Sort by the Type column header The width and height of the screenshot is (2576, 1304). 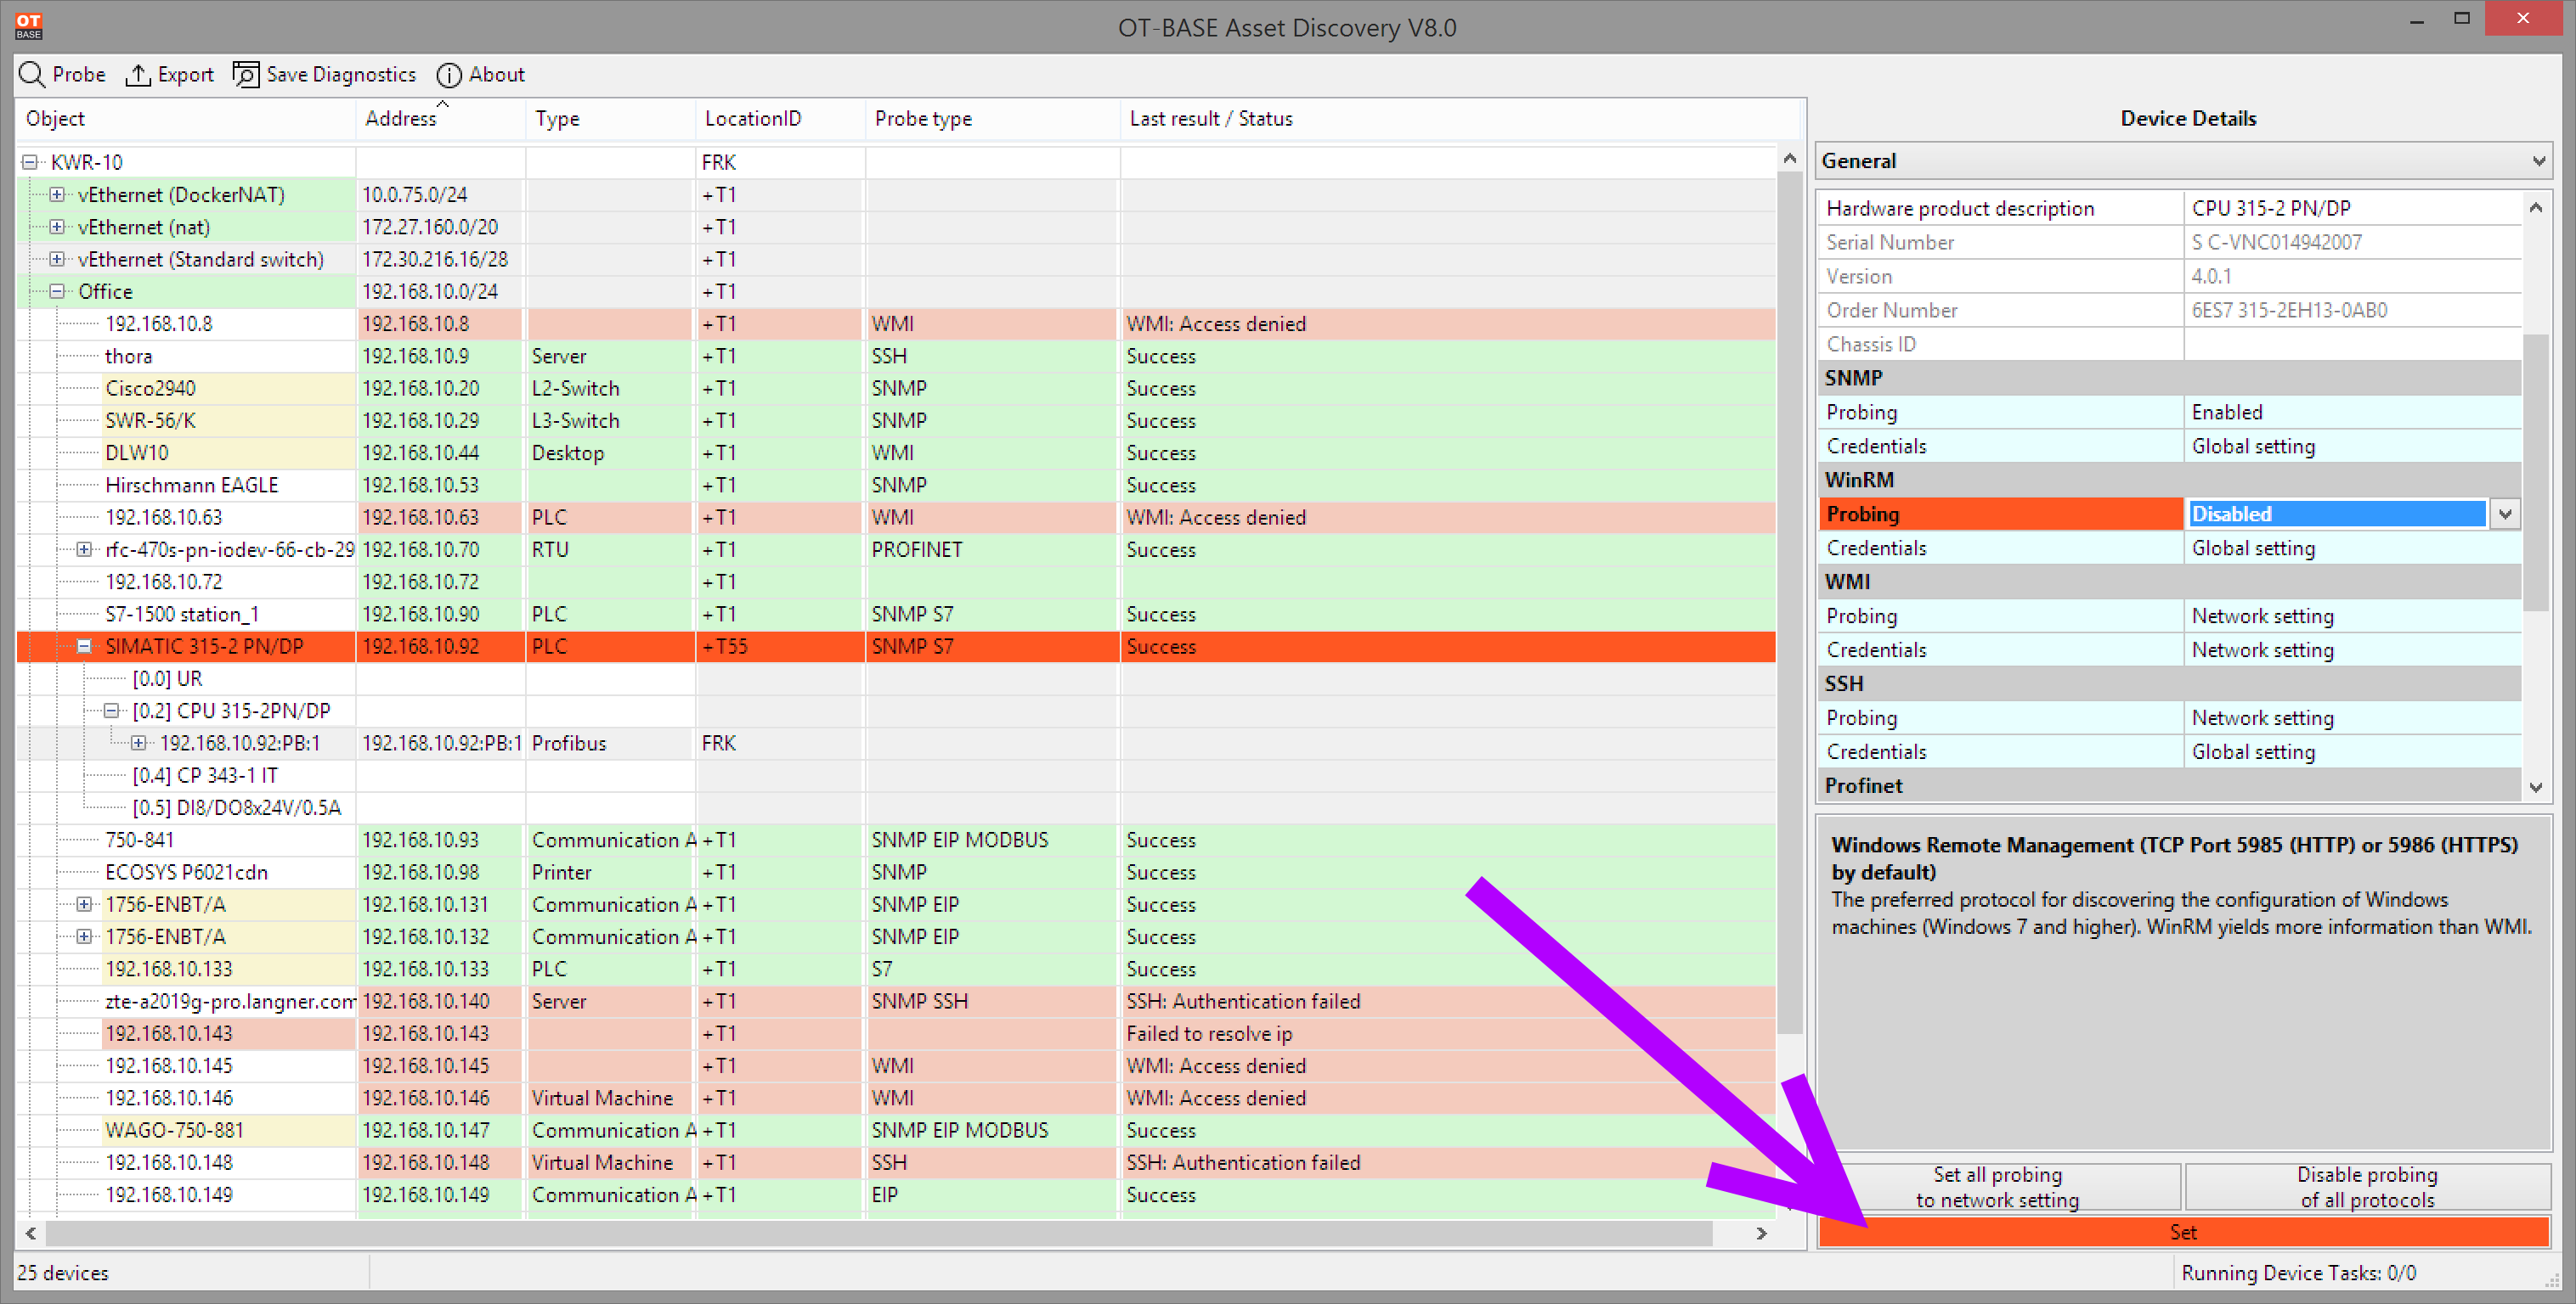610,118
